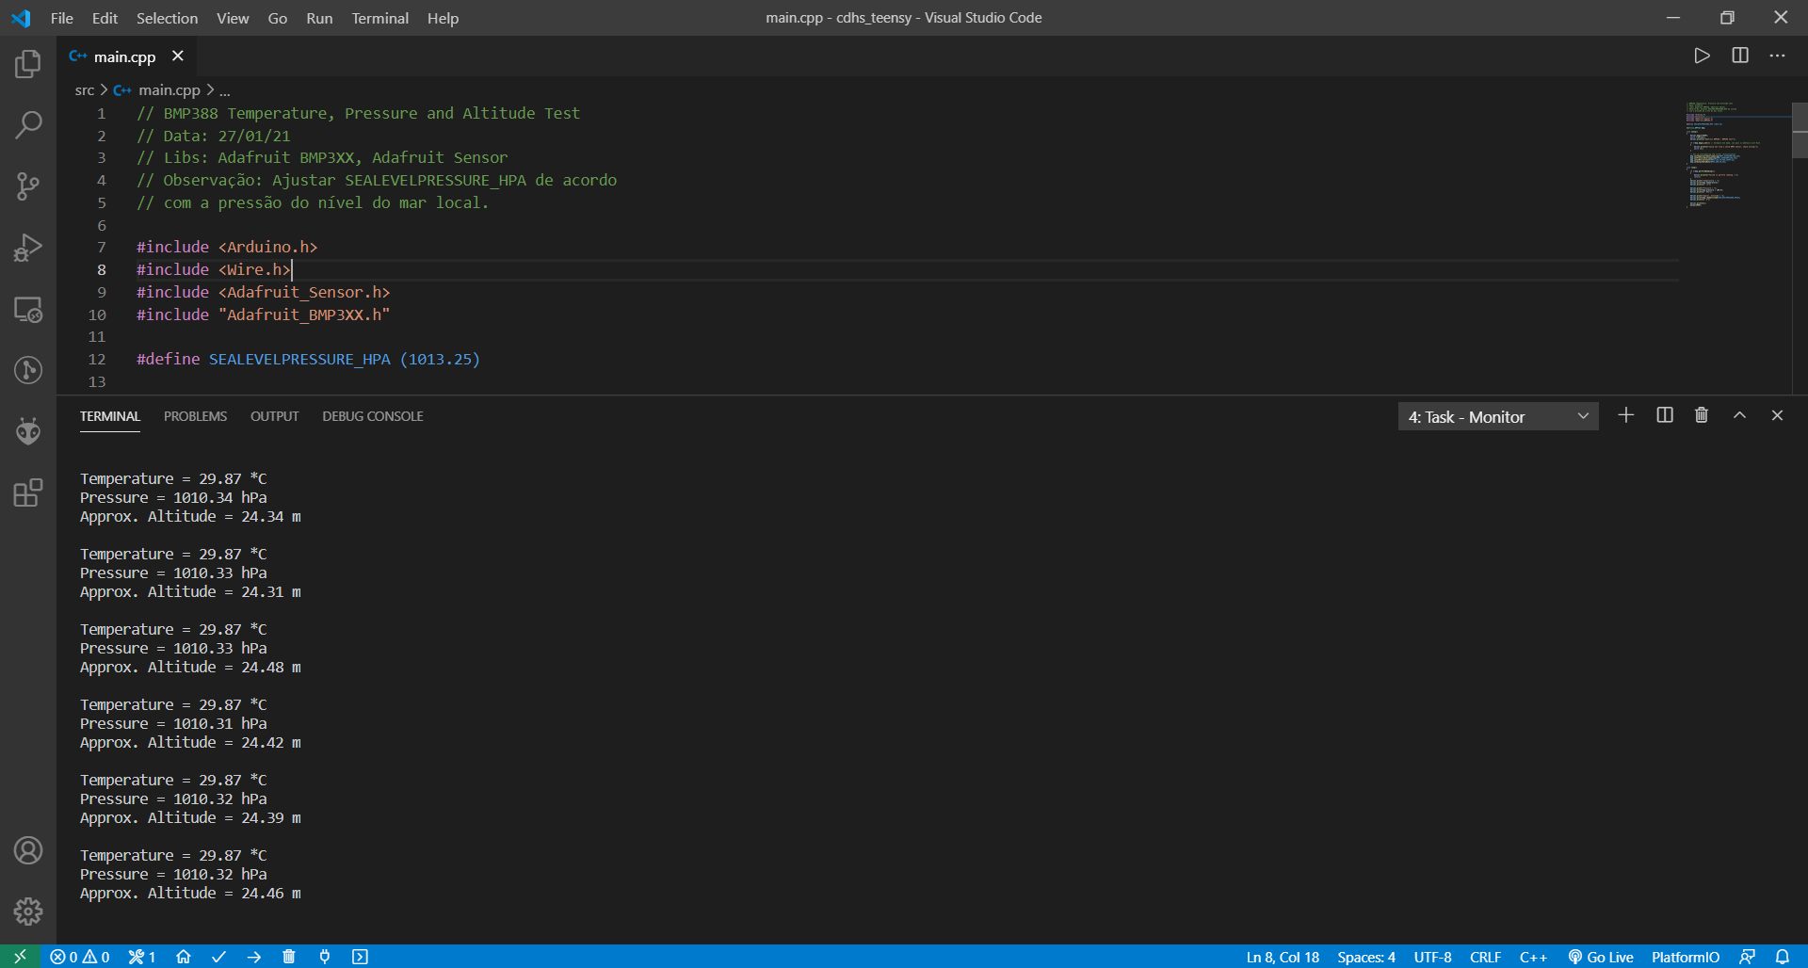Open the terminal selector '4: Task - Monitor' dropdown
This screenshot has height=968, width=1808.
click(x=1498, y=416)
